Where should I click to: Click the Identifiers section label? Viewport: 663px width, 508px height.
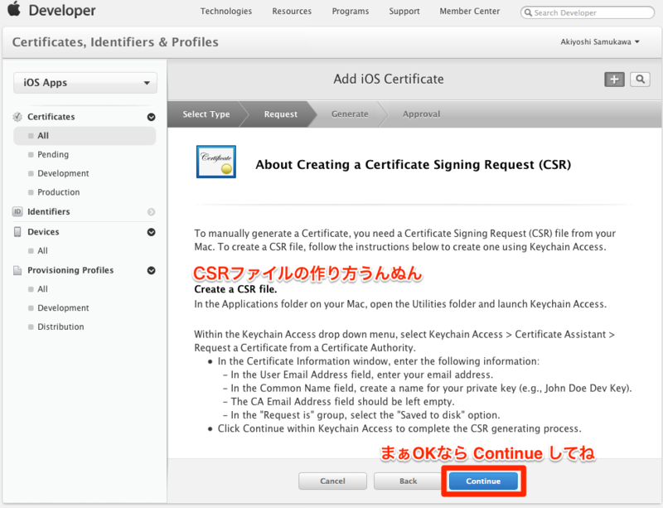[49, 211]
